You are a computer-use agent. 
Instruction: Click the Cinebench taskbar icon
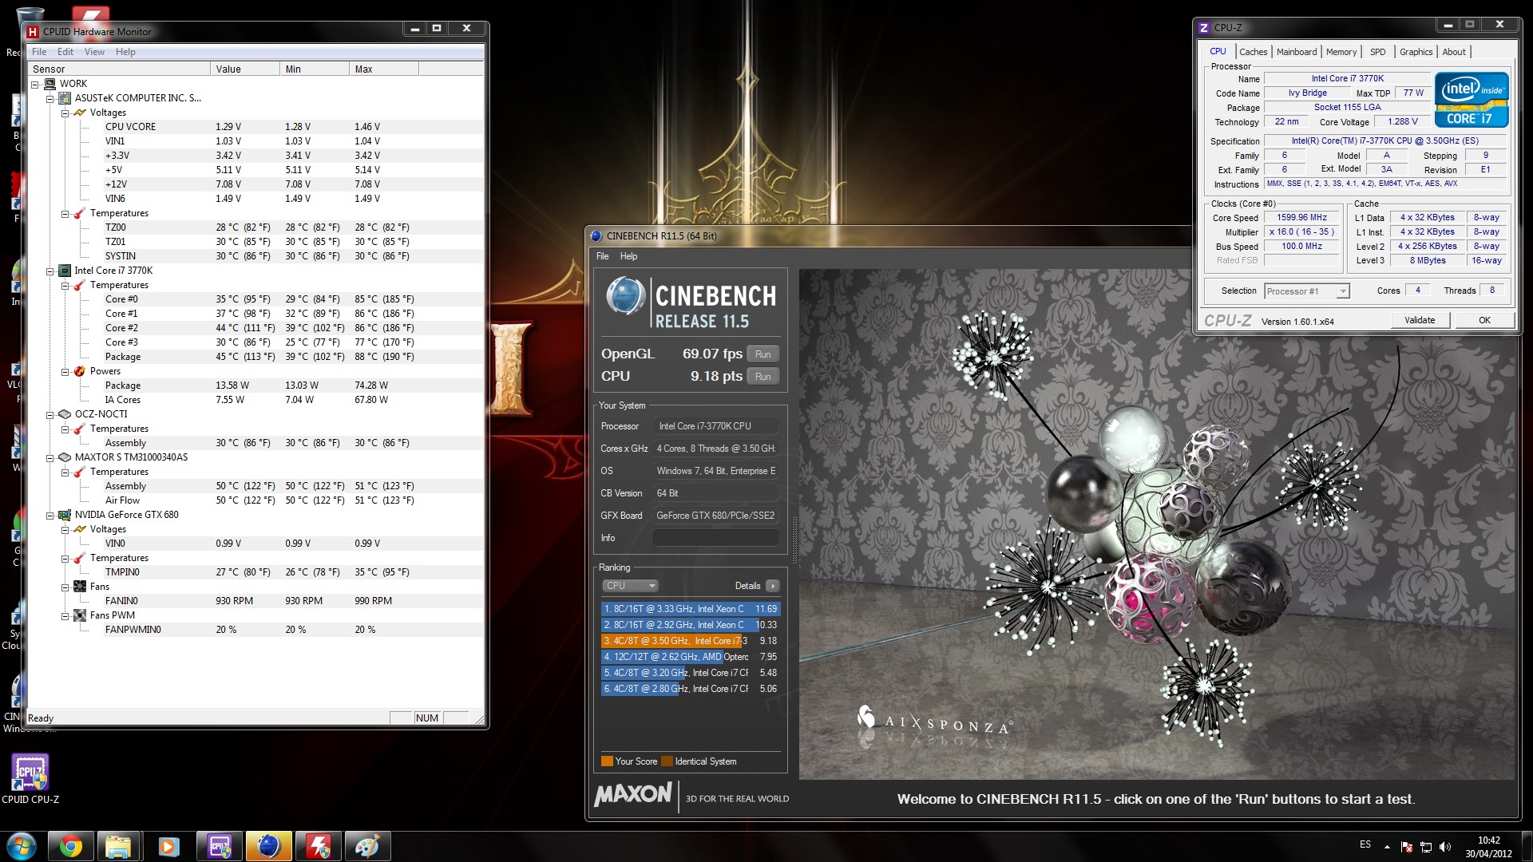pos(268,847)
